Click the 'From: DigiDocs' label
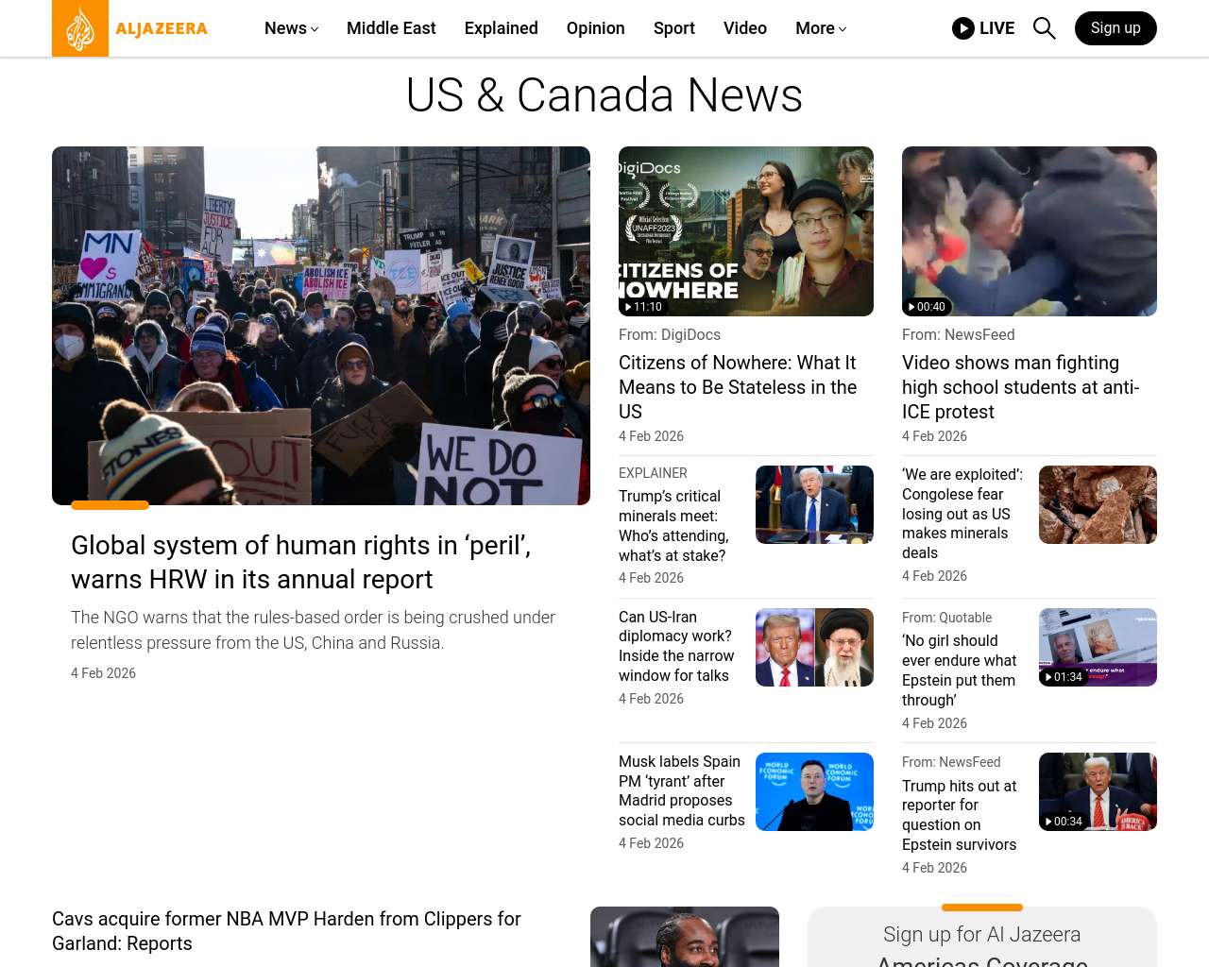Screen dimensions: 1209x967 (x=670, y=334)
